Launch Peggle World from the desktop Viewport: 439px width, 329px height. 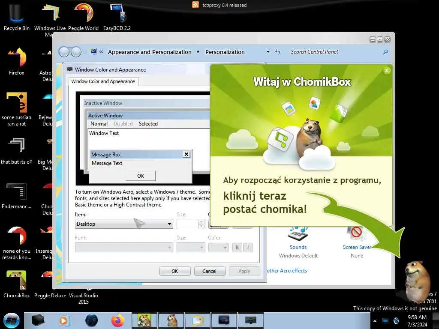84,16
